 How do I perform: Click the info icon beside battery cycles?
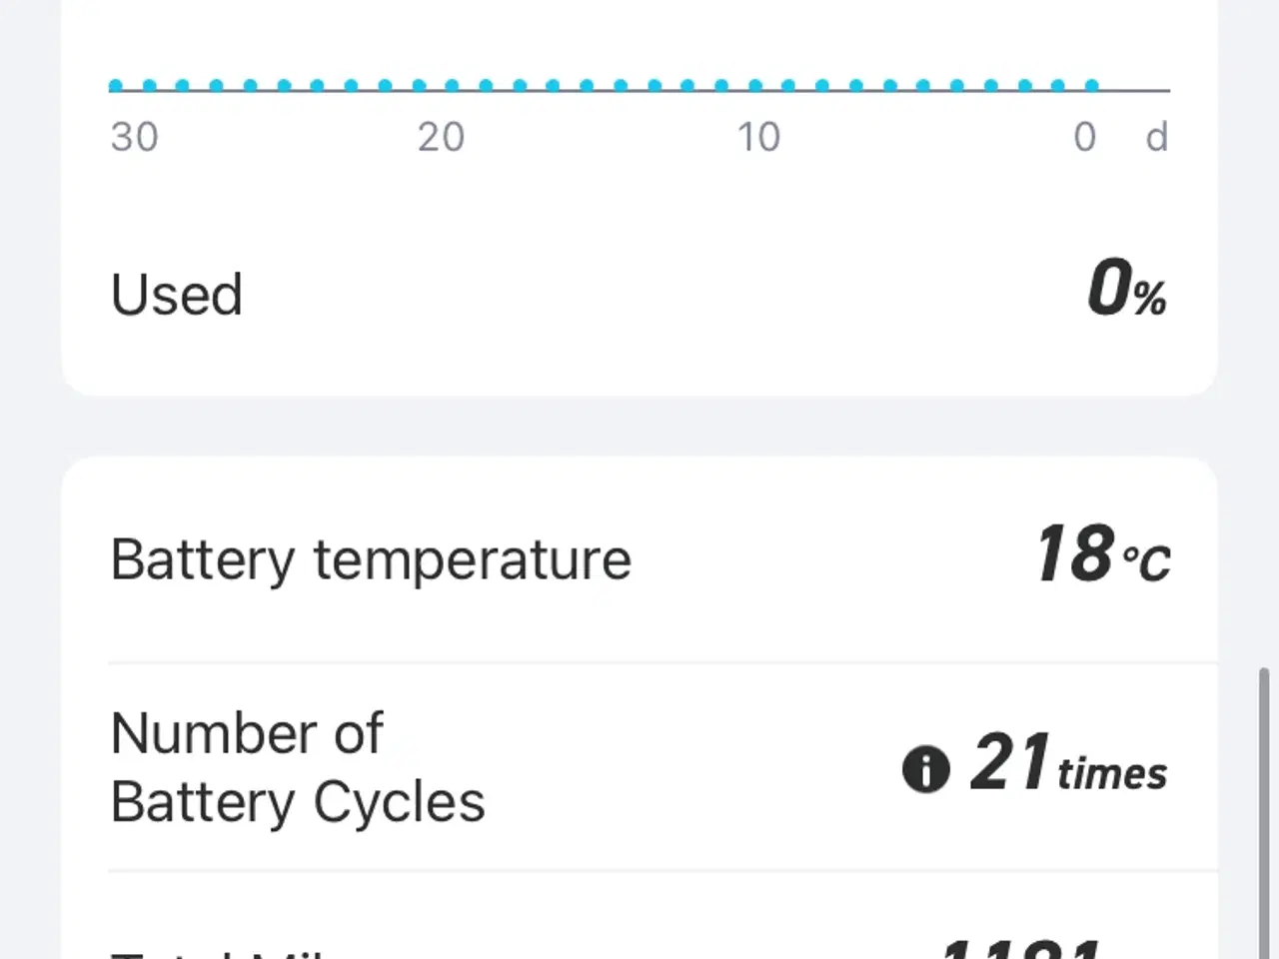pyautogui.click(x=925, y=770)
